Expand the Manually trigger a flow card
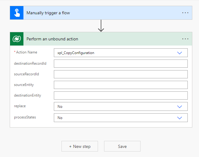This screenshot has height=157, width=199. [101, 13]
